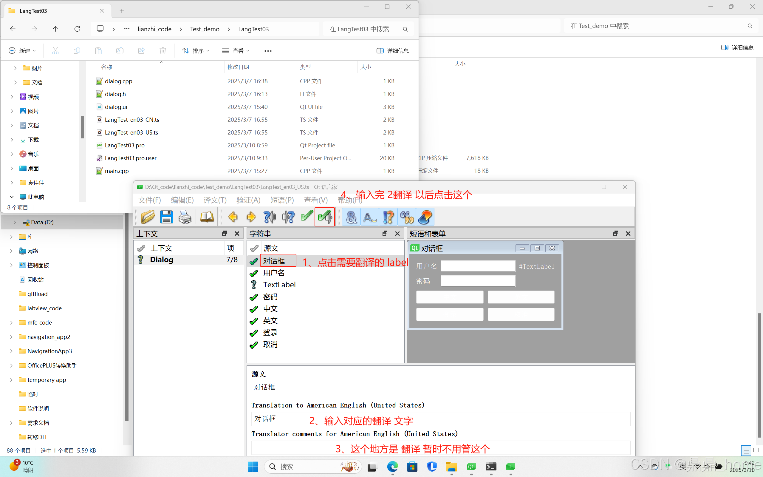The image size is (763, 477).
Task: Click the 详细信息 details pane button
Action: 393,51
